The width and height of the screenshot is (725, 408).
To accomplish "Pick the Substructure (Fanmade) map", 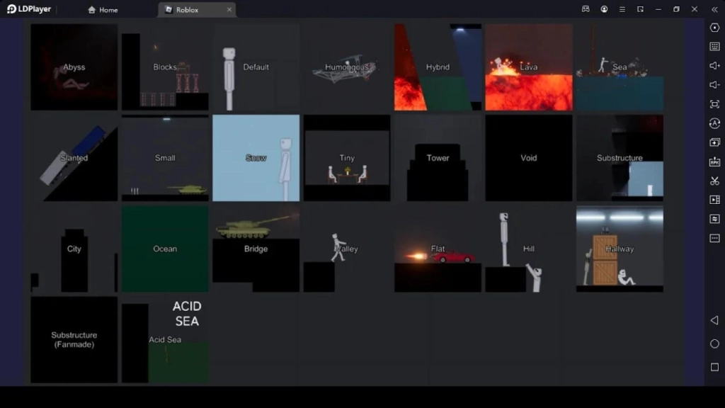I will click(x=74, y=339).
